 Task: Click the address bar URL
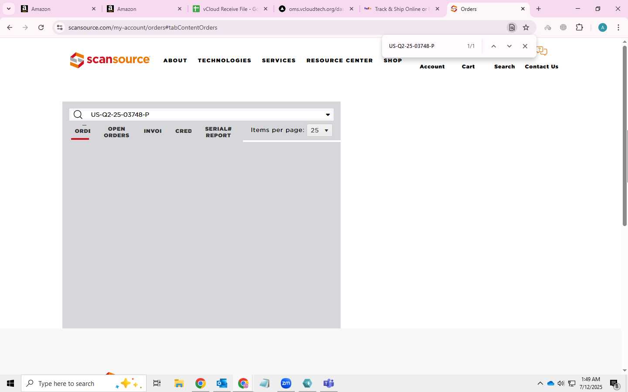tap(143, 27)
